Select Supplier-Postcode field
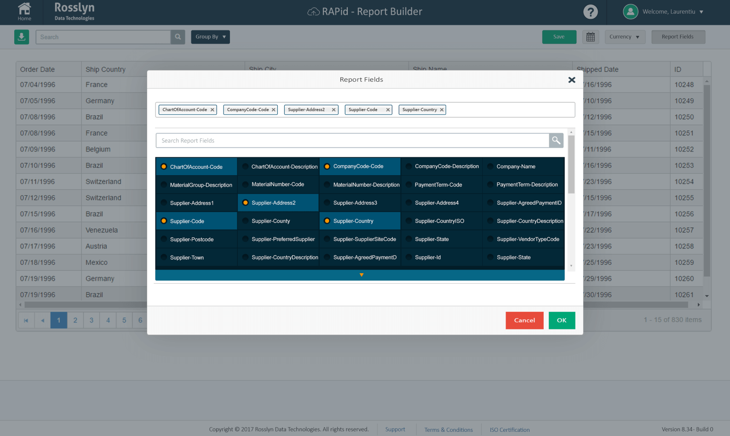The height and width of the screenshot is (436, 730). [196, 239]
